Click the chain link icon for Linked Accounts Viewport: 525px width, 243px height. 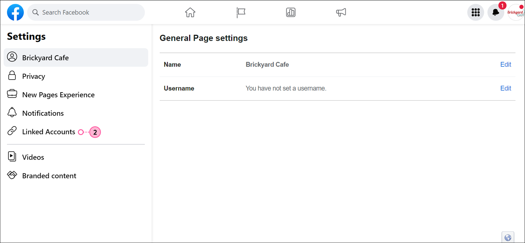(12, 131)
